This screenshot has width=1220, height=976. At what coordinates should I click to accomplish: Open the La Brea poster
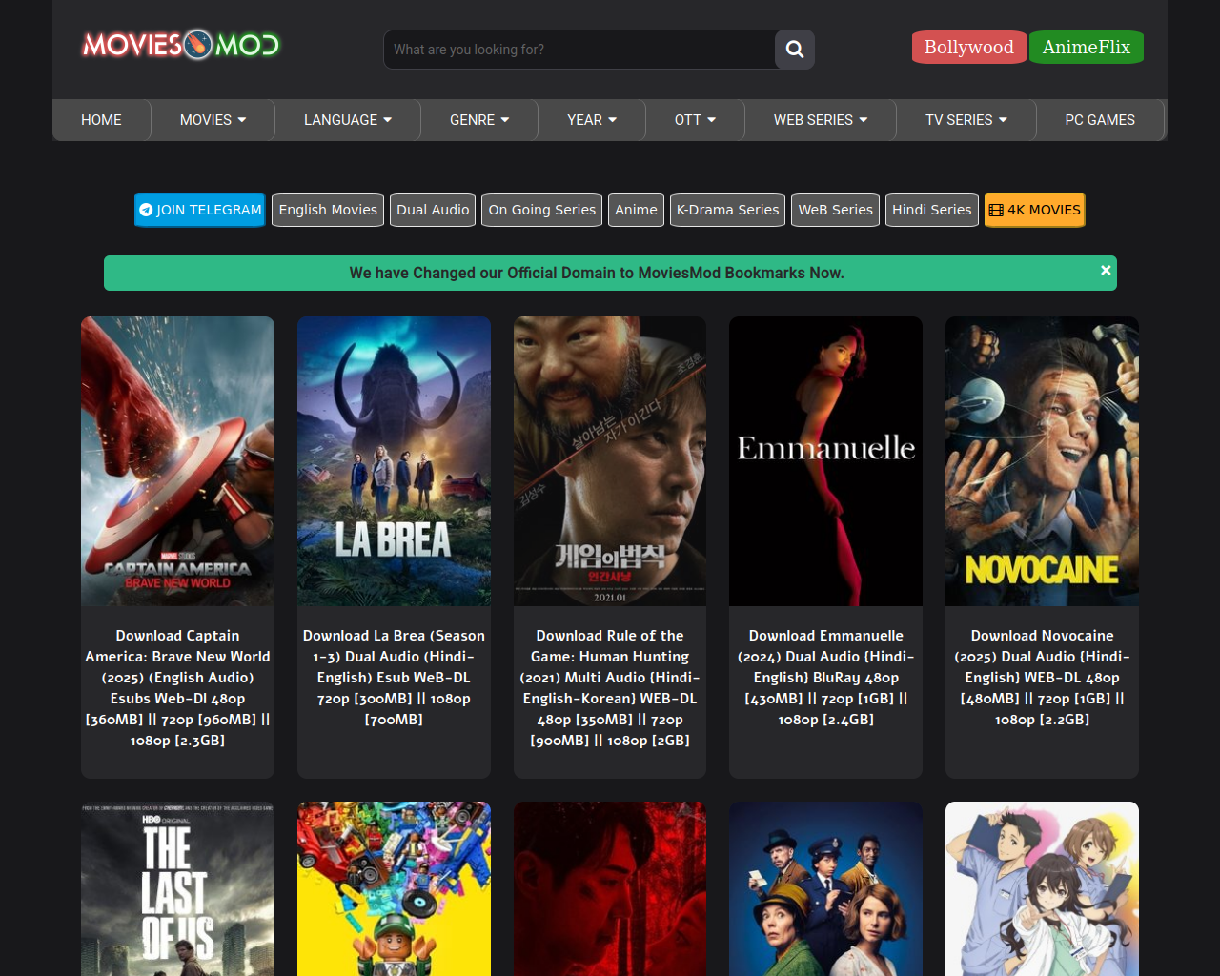tap(394, 461)
